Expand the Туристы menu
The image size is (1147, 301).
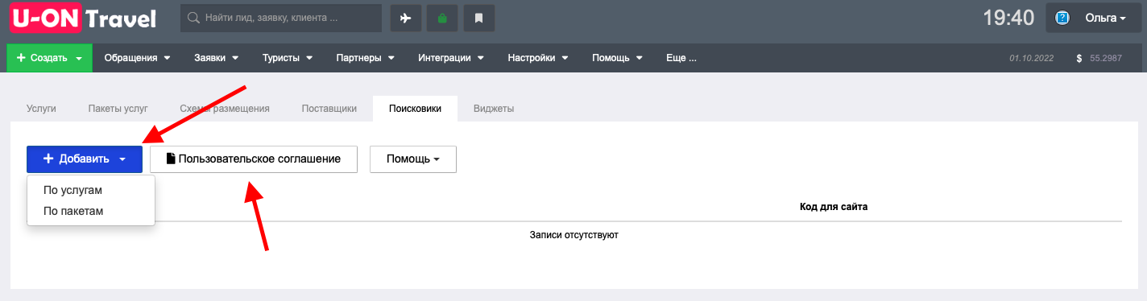click(288, 58)
